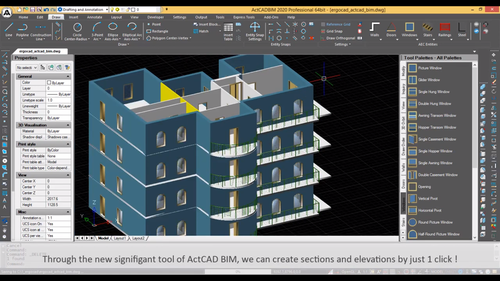Click the Point draw tool

(154, 24)
